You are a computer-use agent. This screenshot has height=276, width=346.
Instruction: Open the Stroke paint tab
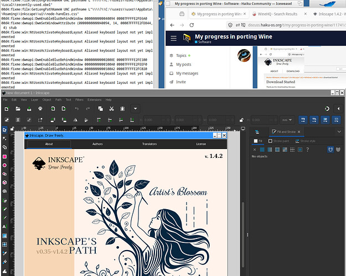[278, 141]
